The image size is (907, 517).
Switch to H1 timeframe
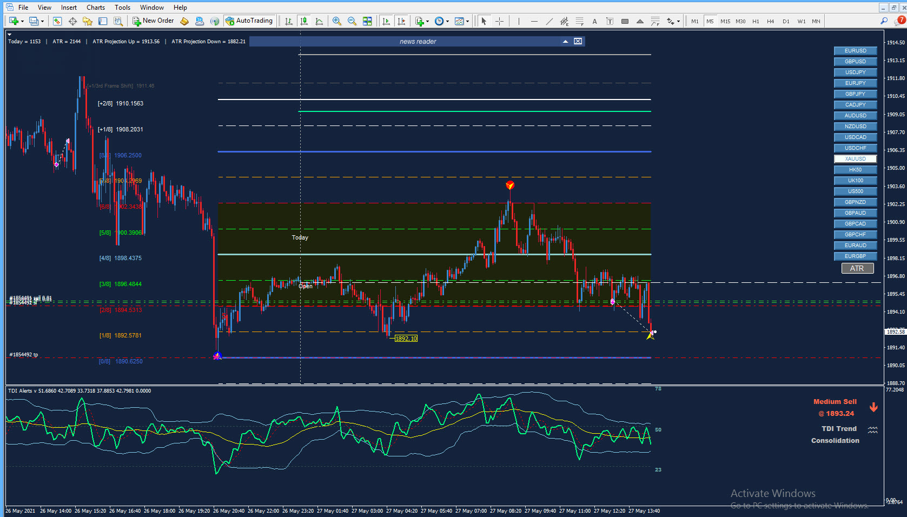(x=756, y=21)
